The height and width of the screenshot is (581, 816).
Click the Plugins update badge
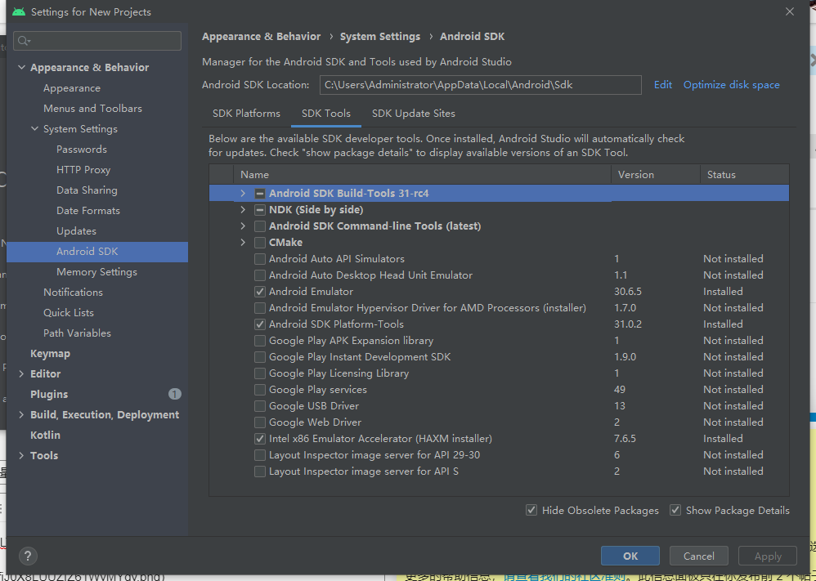click(x=175, y=394)
